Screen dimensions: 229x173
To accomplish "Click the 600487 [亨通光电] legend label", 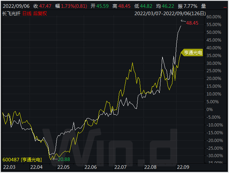I will click(22, 160).
